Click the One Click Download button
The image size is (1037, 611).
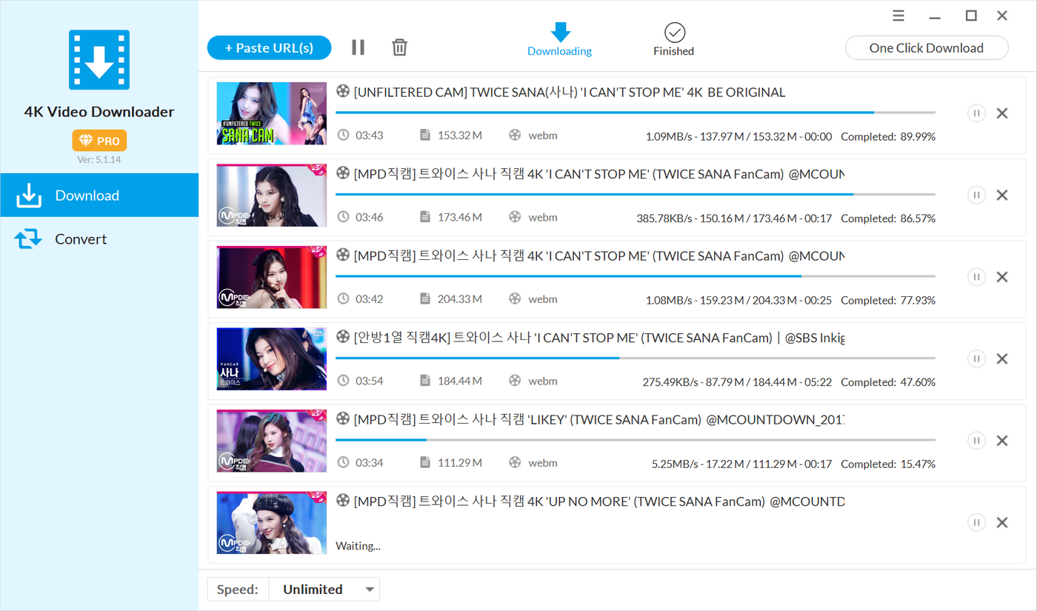click(x=927, y=47)
